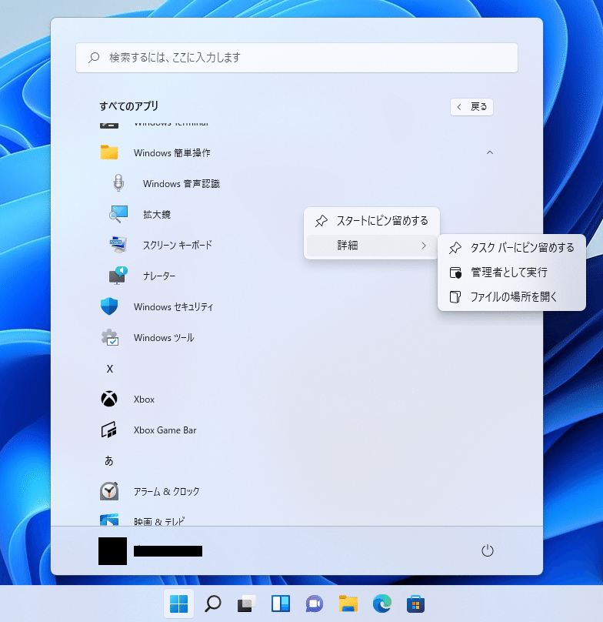Screen dimensions: 603x622
Task: Open the 詳細 context menu entry
Action: [x=371, y=246]
